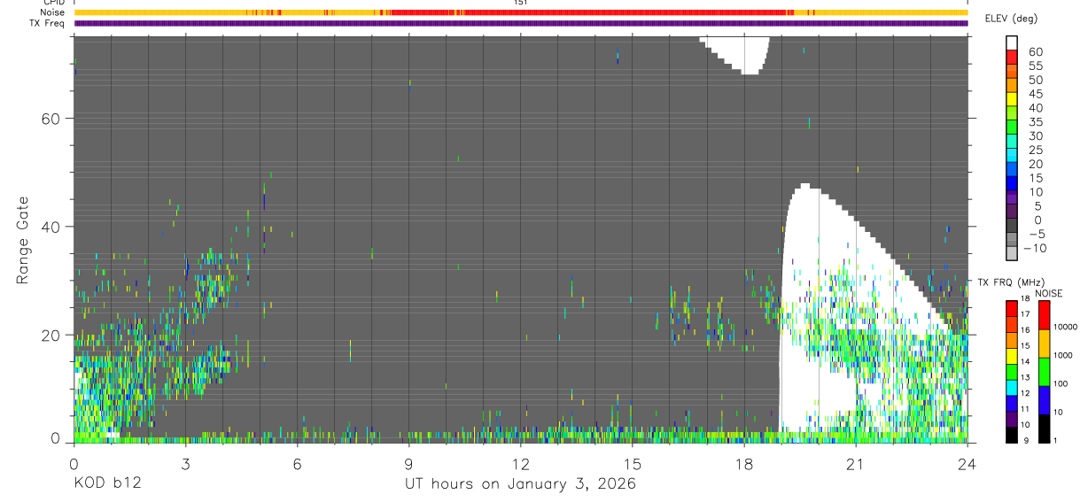Click the 'KOD b12' radar label

106,483
